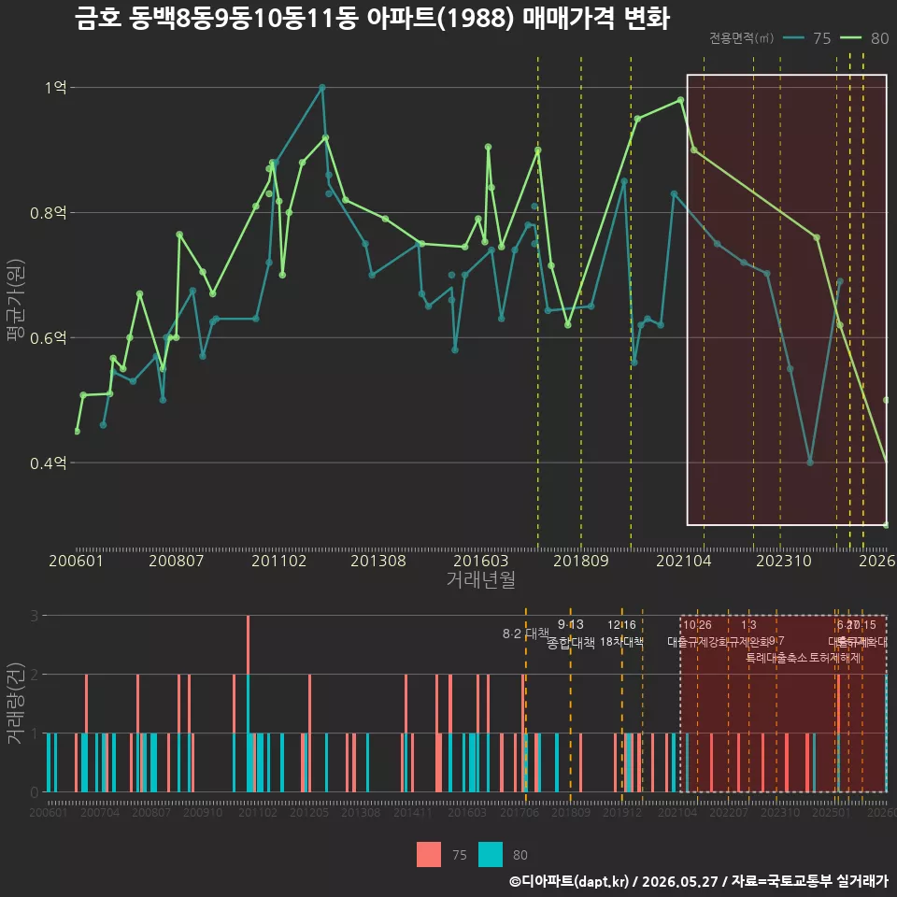Click the 80㎡ highest data point near 1억
The image size is (897, 897).
(x=681, y=100)
